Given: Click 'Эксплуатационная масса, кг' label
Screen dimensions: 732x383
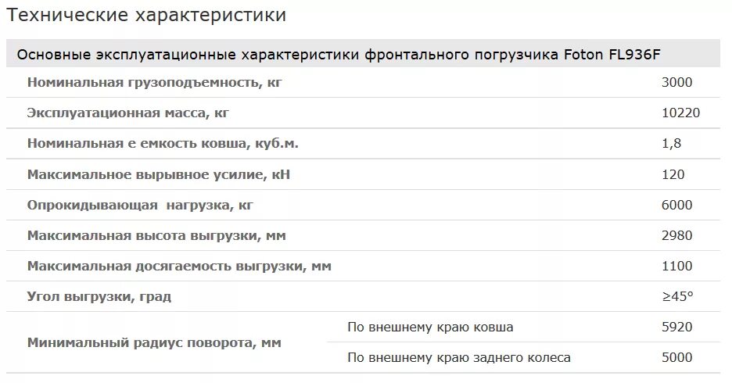Looking at the screenshot, I should 128,113.
